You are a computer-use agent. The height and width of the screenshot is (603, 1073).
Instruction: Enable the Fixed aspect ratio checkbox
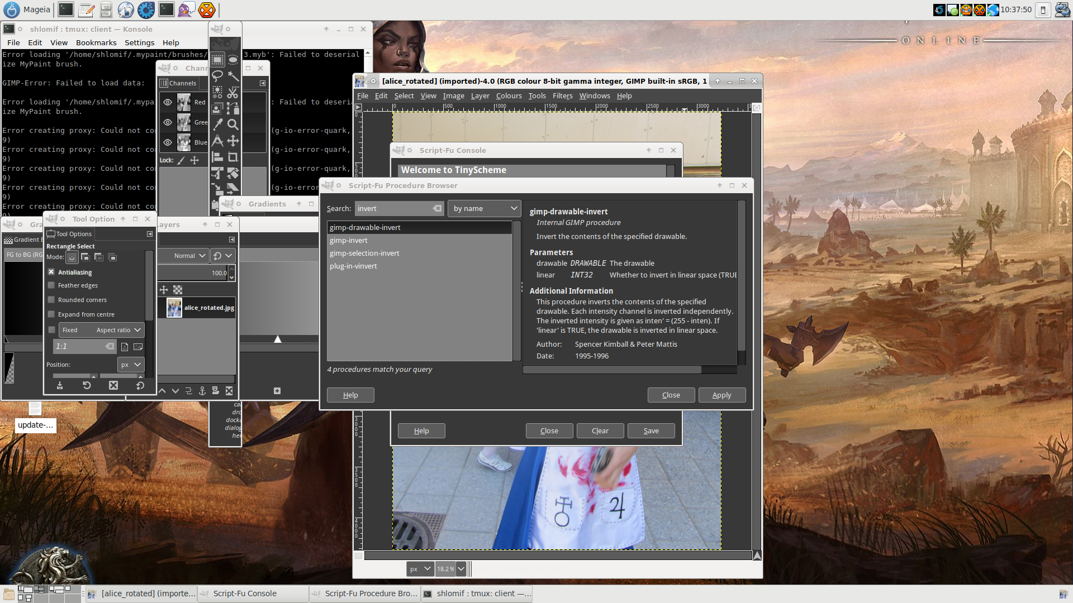51,330
